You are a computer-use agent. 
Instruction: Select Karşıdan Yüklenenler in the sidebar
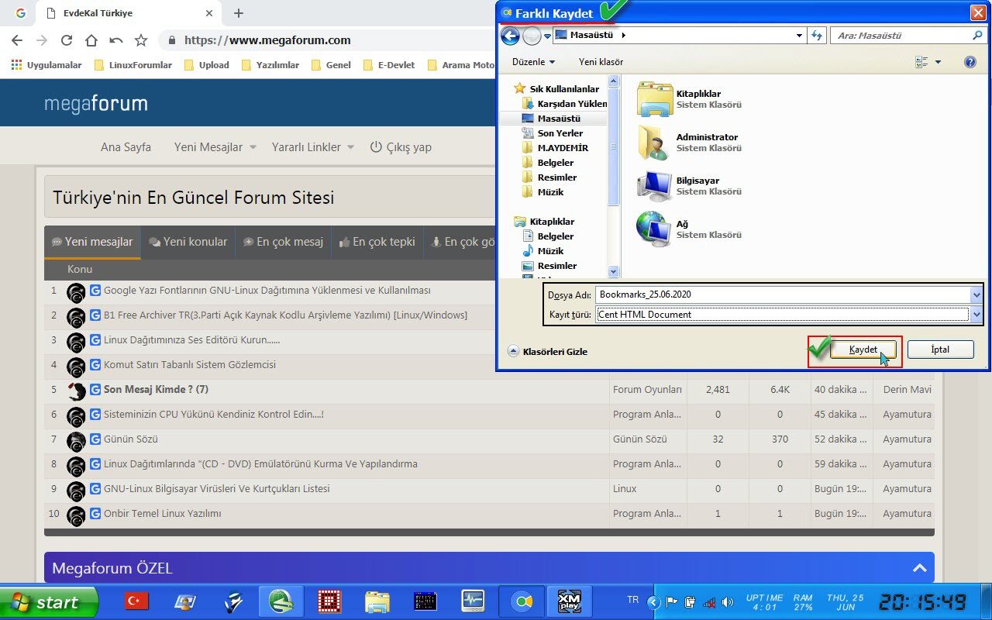click(x=565, y=104)
